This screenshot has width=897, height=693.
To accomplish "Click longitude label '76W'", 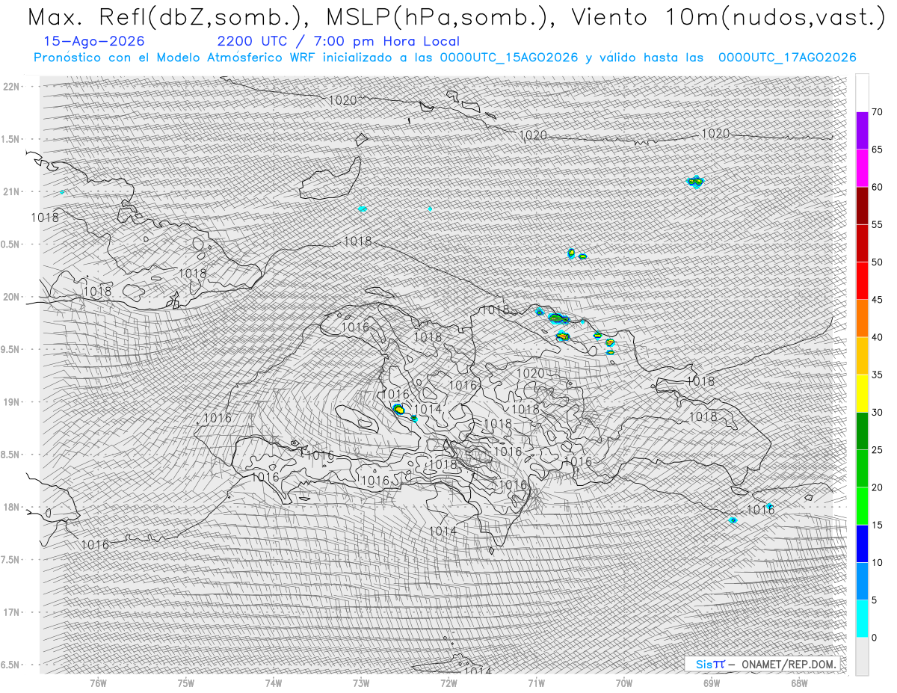I will (98, 683).
